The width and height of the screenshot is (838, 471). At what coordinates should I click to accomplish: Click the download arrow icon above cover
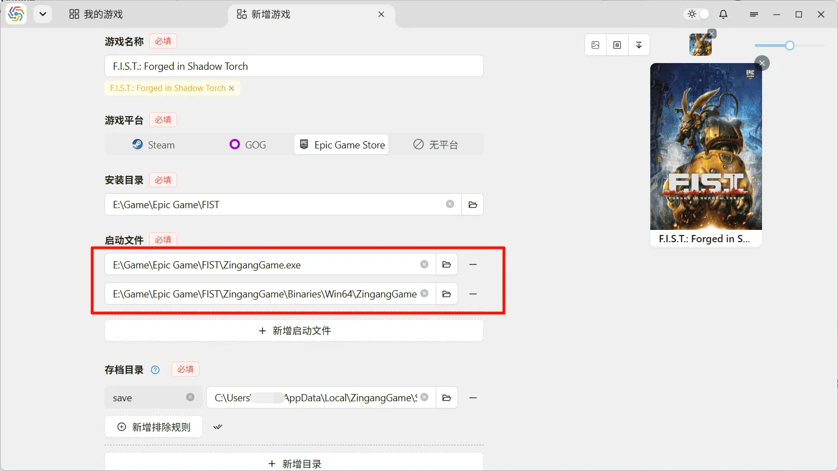(x=639, y=45)
